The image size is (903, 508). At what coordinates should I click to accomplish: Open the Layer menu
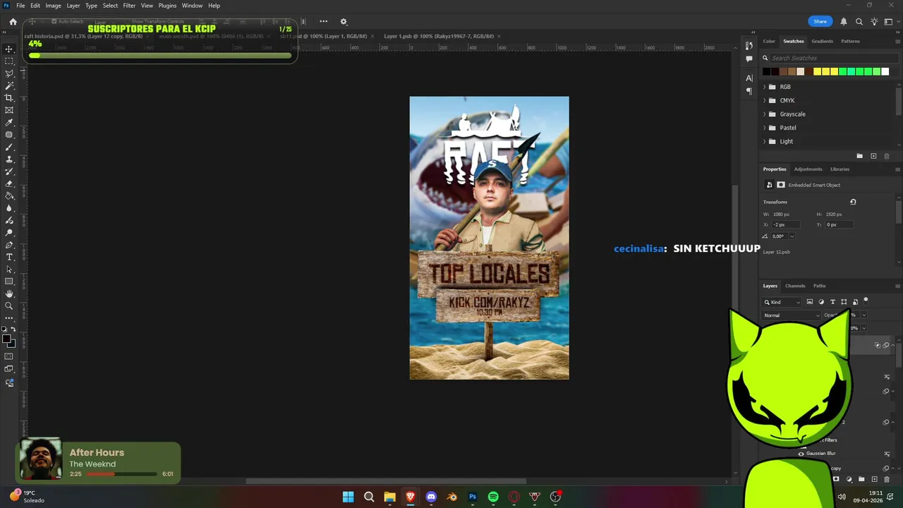tap(73, 6)
